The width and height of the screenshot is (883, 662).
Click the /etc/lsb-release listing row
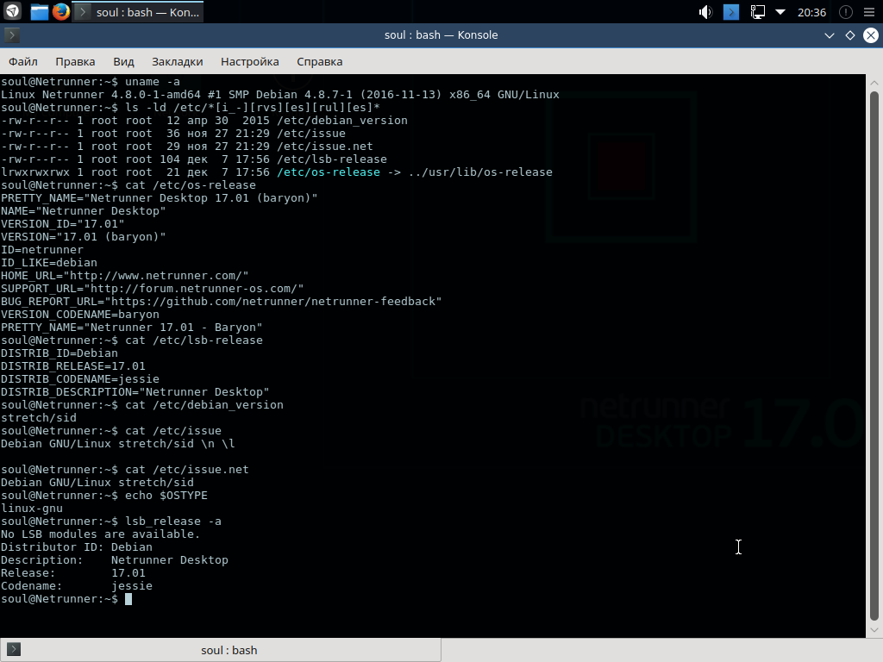[x=194, y=159]
